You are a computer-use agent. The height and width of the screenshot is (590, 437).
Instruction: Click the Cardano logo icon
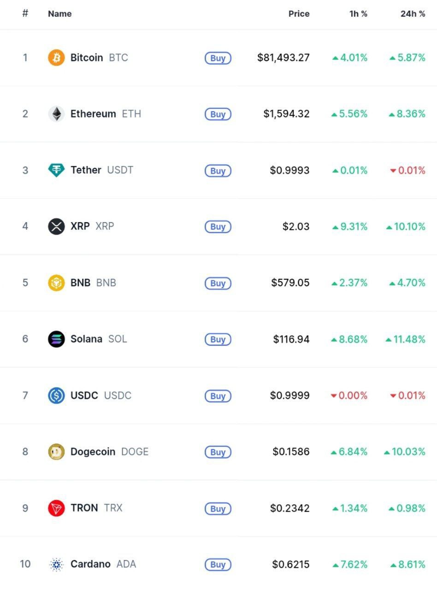click(56, 564)
